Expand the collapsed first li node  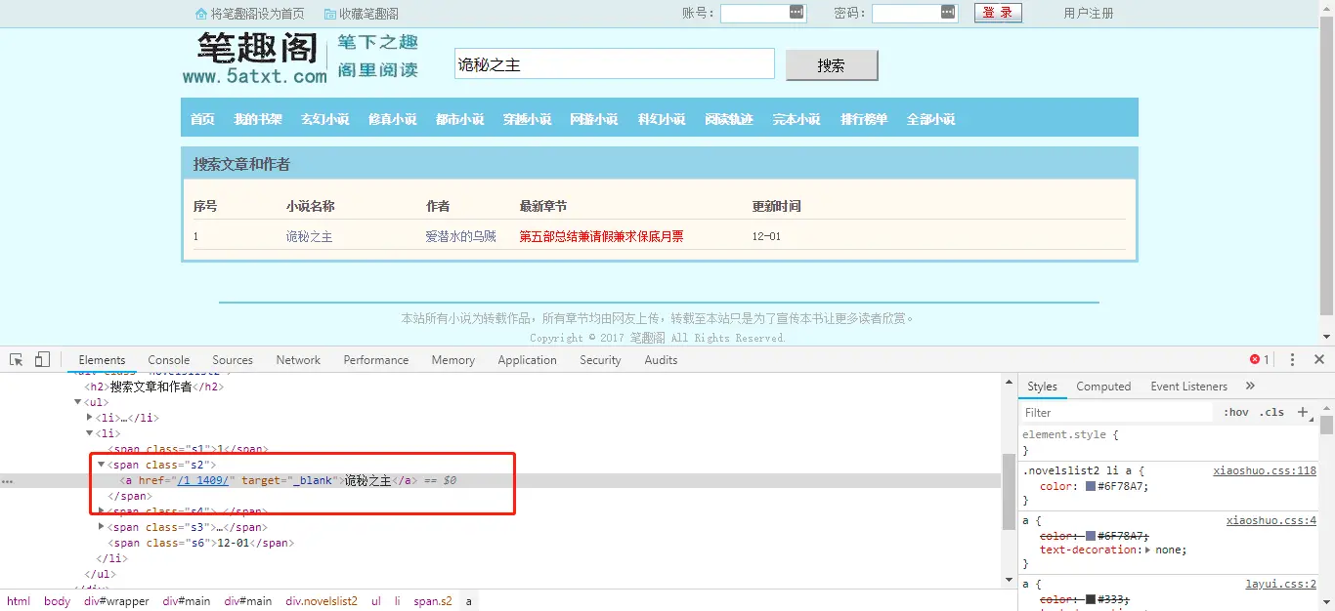click(90, 418)
